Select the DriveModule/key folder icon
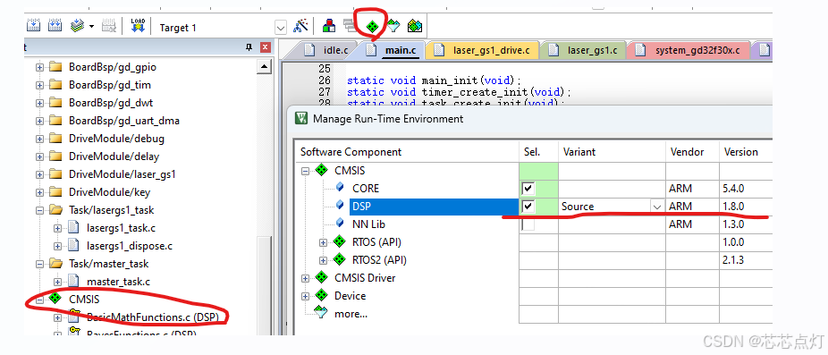 55,192
